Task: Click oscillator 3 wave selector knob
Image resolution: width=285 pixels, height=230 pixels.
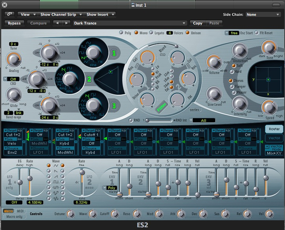Action: [93, 105]
